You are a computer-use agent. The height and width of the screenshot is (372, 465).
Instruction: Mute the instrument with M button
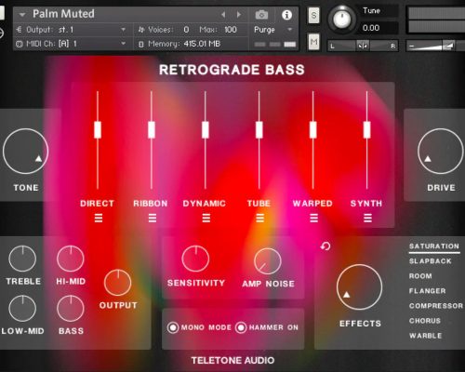coord(313,42)
